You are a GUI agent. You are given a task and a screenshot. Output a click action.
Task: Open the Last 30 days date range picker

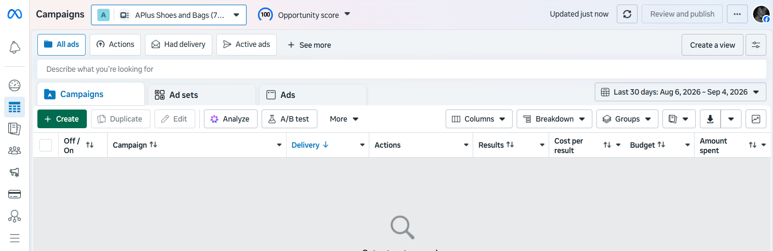click(680, 92)
